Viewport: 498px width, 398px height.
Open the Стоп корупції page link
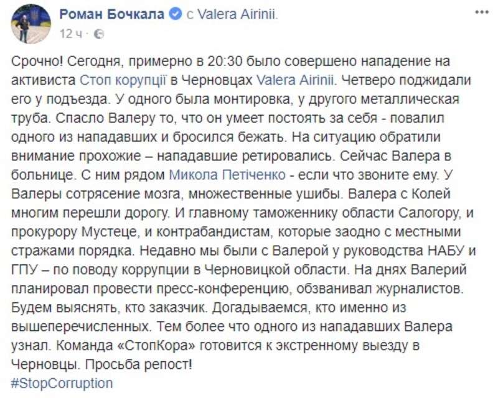point(123,81)
